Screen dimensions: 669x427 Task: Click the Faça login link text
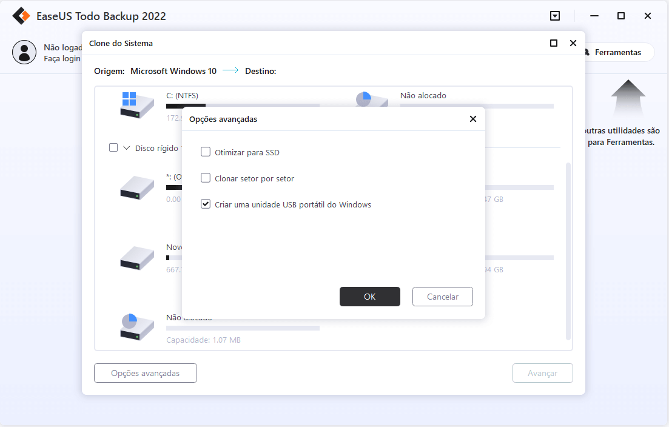[x=62, y=58]
